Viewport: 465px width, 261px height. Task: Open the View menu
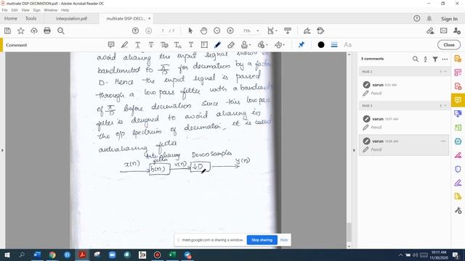[x=25, y=10]
